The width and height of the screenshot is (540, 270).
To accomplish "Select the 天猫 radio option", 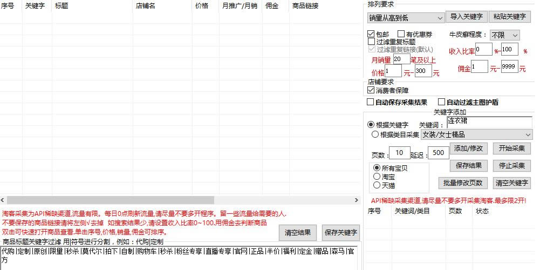I will click(377, 185).
